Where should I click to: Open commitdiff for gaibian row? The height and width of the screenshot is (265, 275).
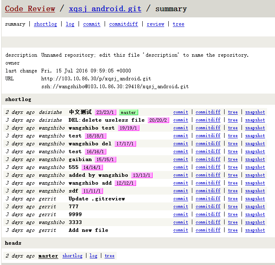(208, 159)
